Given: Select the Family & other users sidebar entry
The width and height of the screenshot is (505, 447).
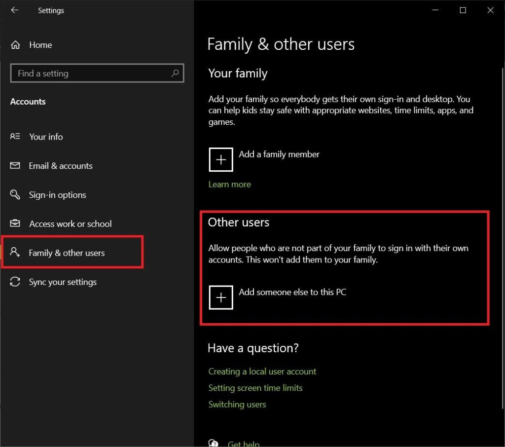Looking at the screenshot, I should pyautogui.click(x=67, y=252).
